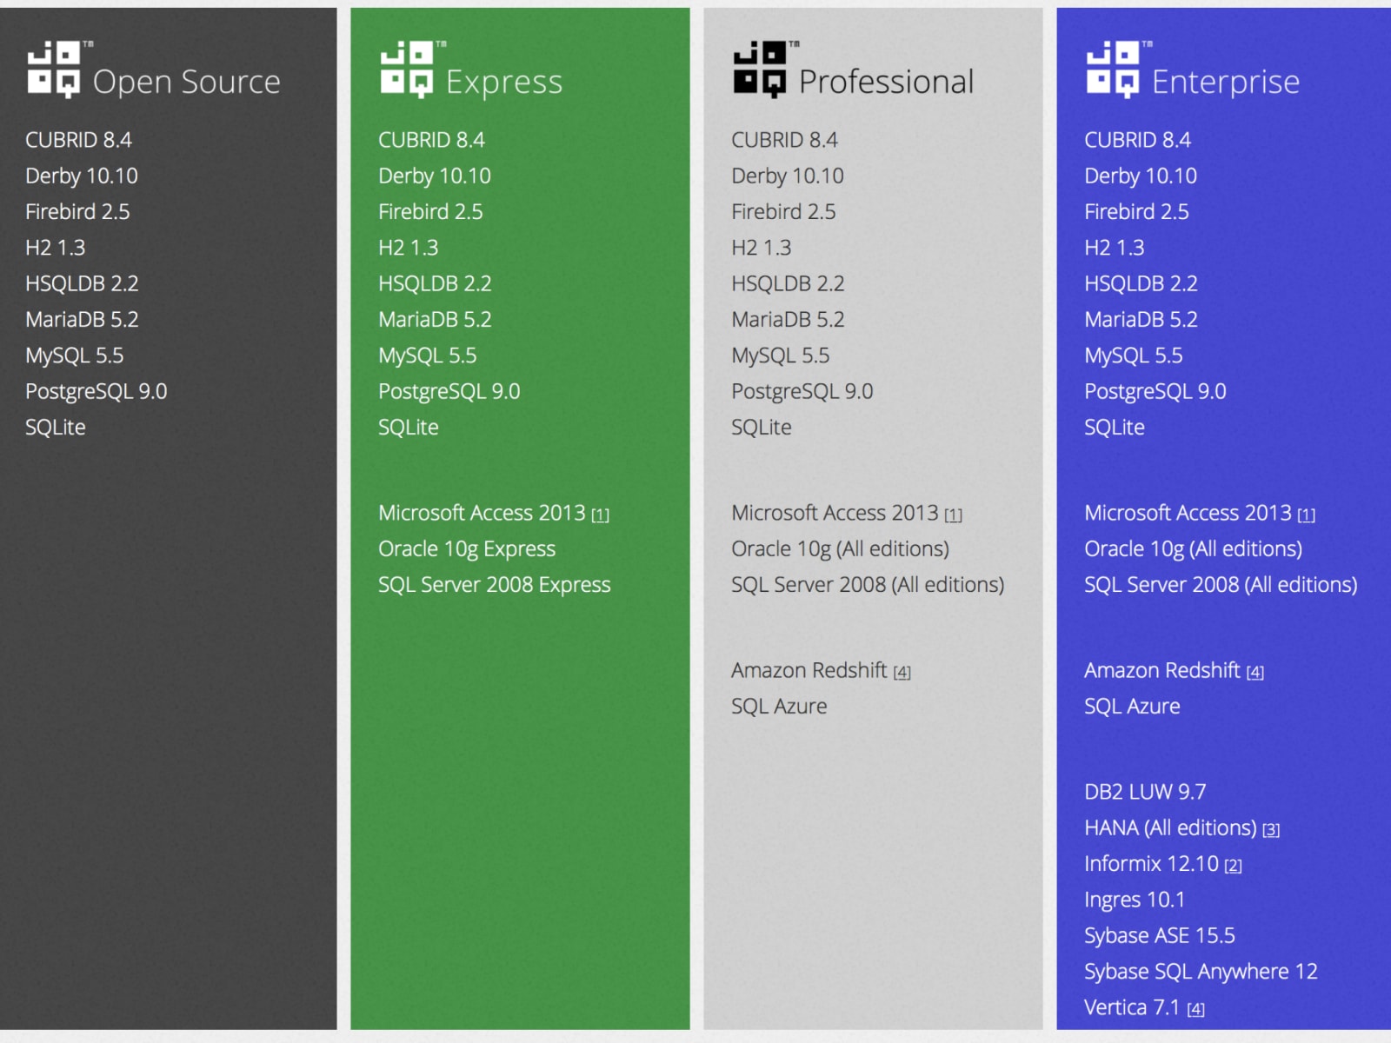Click MariaDB 5.2 in Professional column

coord(788,320)
